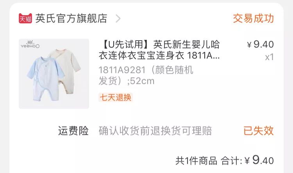293x173 pixels.
Task: Tap the ¥9.40 item price
Action: point(260,45)
